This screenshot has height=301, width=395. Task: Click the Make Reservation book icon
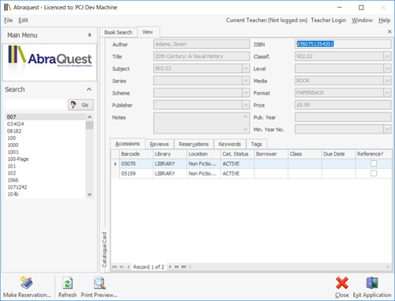(x=27, y=283)
